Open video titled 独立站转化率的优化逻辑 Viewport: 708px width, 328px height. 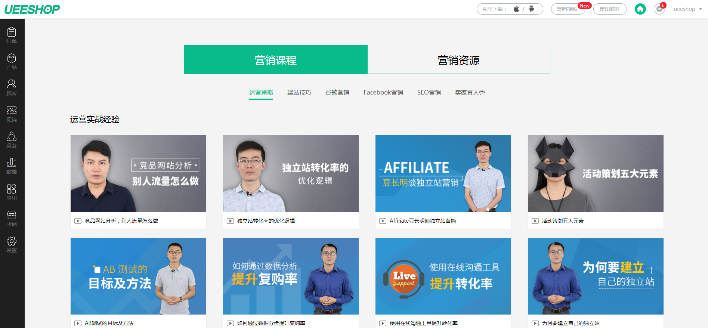[266, 221]
